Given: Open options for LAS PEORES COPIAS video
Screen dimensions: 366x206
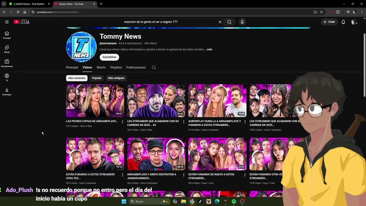Looking at the screenshot, I should 122,122.
